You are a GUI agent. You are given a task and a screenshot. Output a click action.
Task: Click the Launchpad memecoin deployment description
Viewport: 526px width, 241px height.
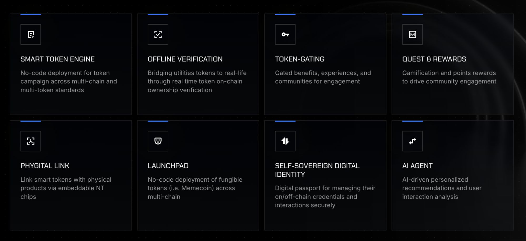point(195,188)
